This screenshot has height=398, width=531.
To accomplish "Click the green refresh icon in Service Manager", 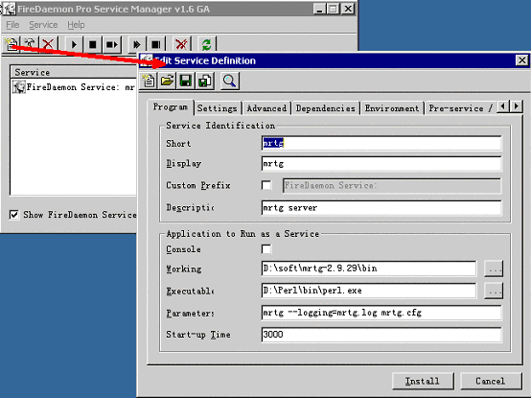I will pyautogui.click(x=207, y=44).
